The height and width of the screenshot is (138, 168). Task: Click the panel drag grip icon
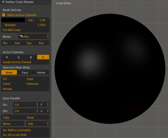click(x=47, y=2)
